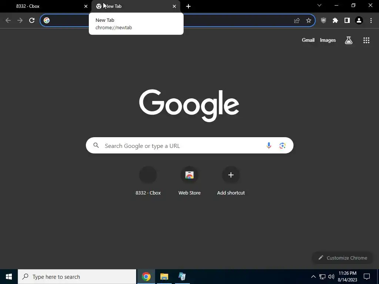Screen dimensions: 379x284
Task: Open network status tray icon
Action: point(322,277)
